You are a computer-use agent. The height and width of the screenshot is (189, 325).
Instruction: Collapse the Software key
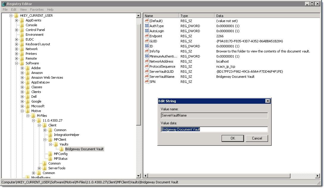click(x=16, y=63)
